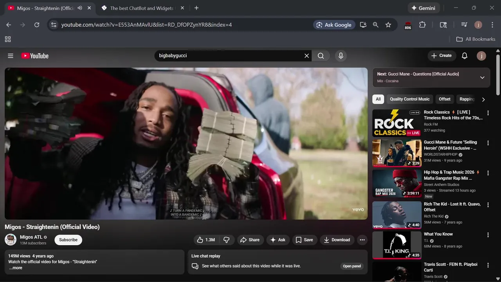
Task: Open Chrome zoom magnifier in address bar
Action: point(376,25)
